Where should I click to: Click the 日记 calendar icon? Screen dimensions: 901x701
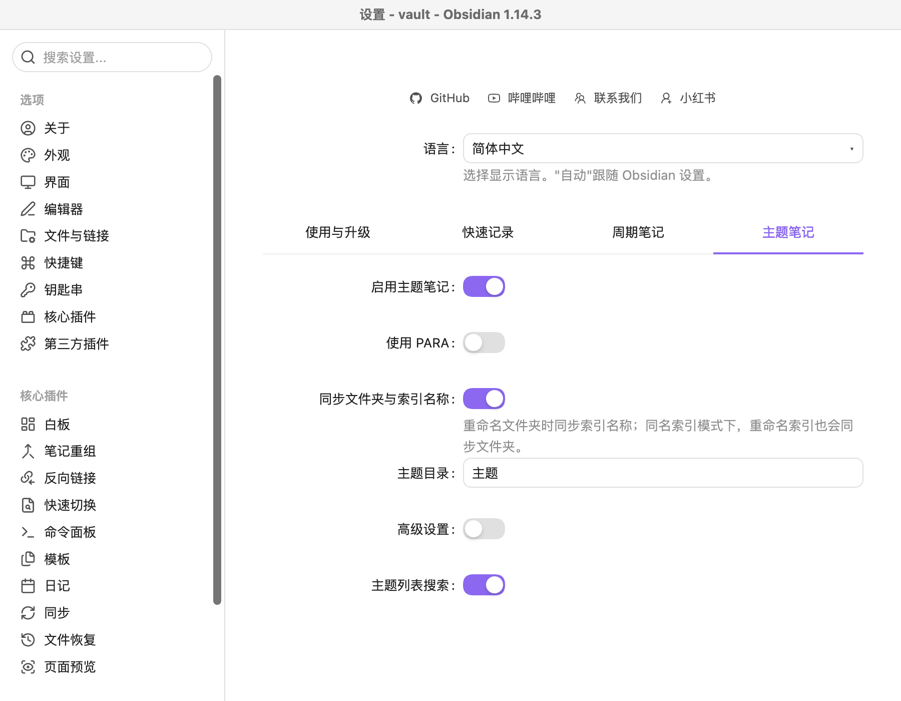pos(28,586)
